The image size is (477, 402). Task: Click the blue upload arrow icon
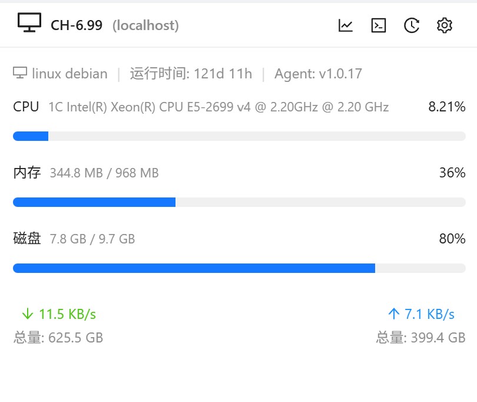[394, 314]
